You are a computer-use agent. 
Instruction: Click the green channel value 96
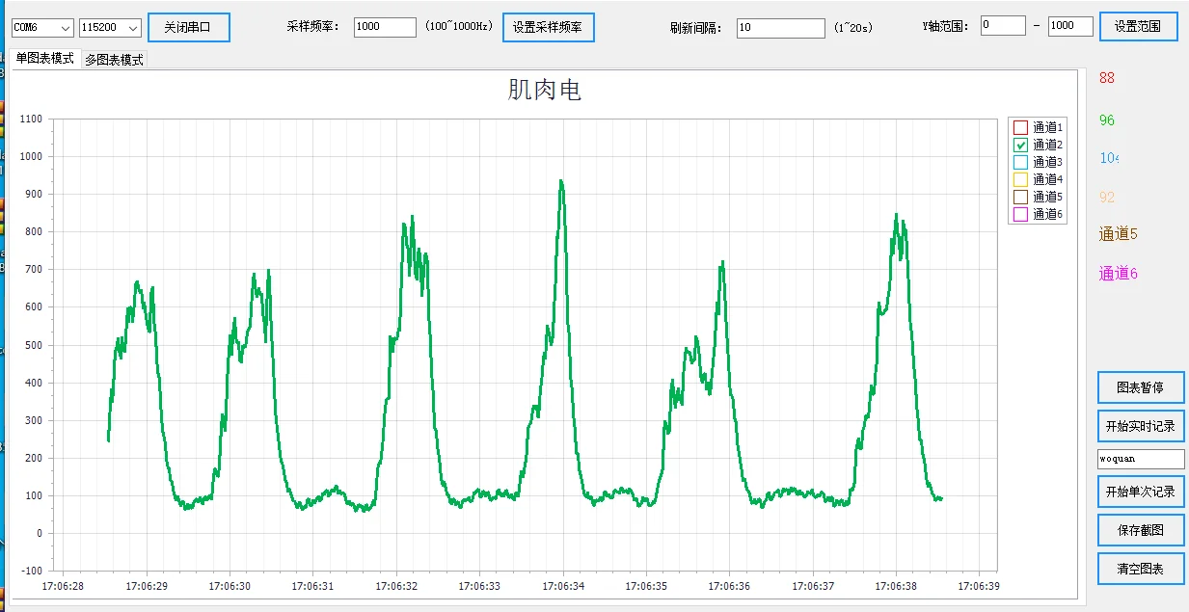(x=1107, y=120)
